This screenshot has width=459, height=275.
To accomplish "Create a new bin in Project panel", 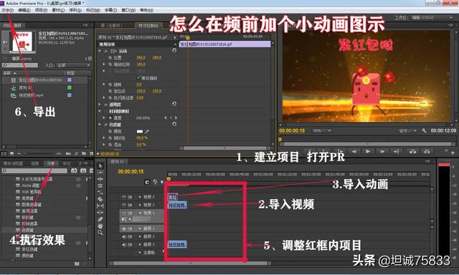I will coord(84,153).
